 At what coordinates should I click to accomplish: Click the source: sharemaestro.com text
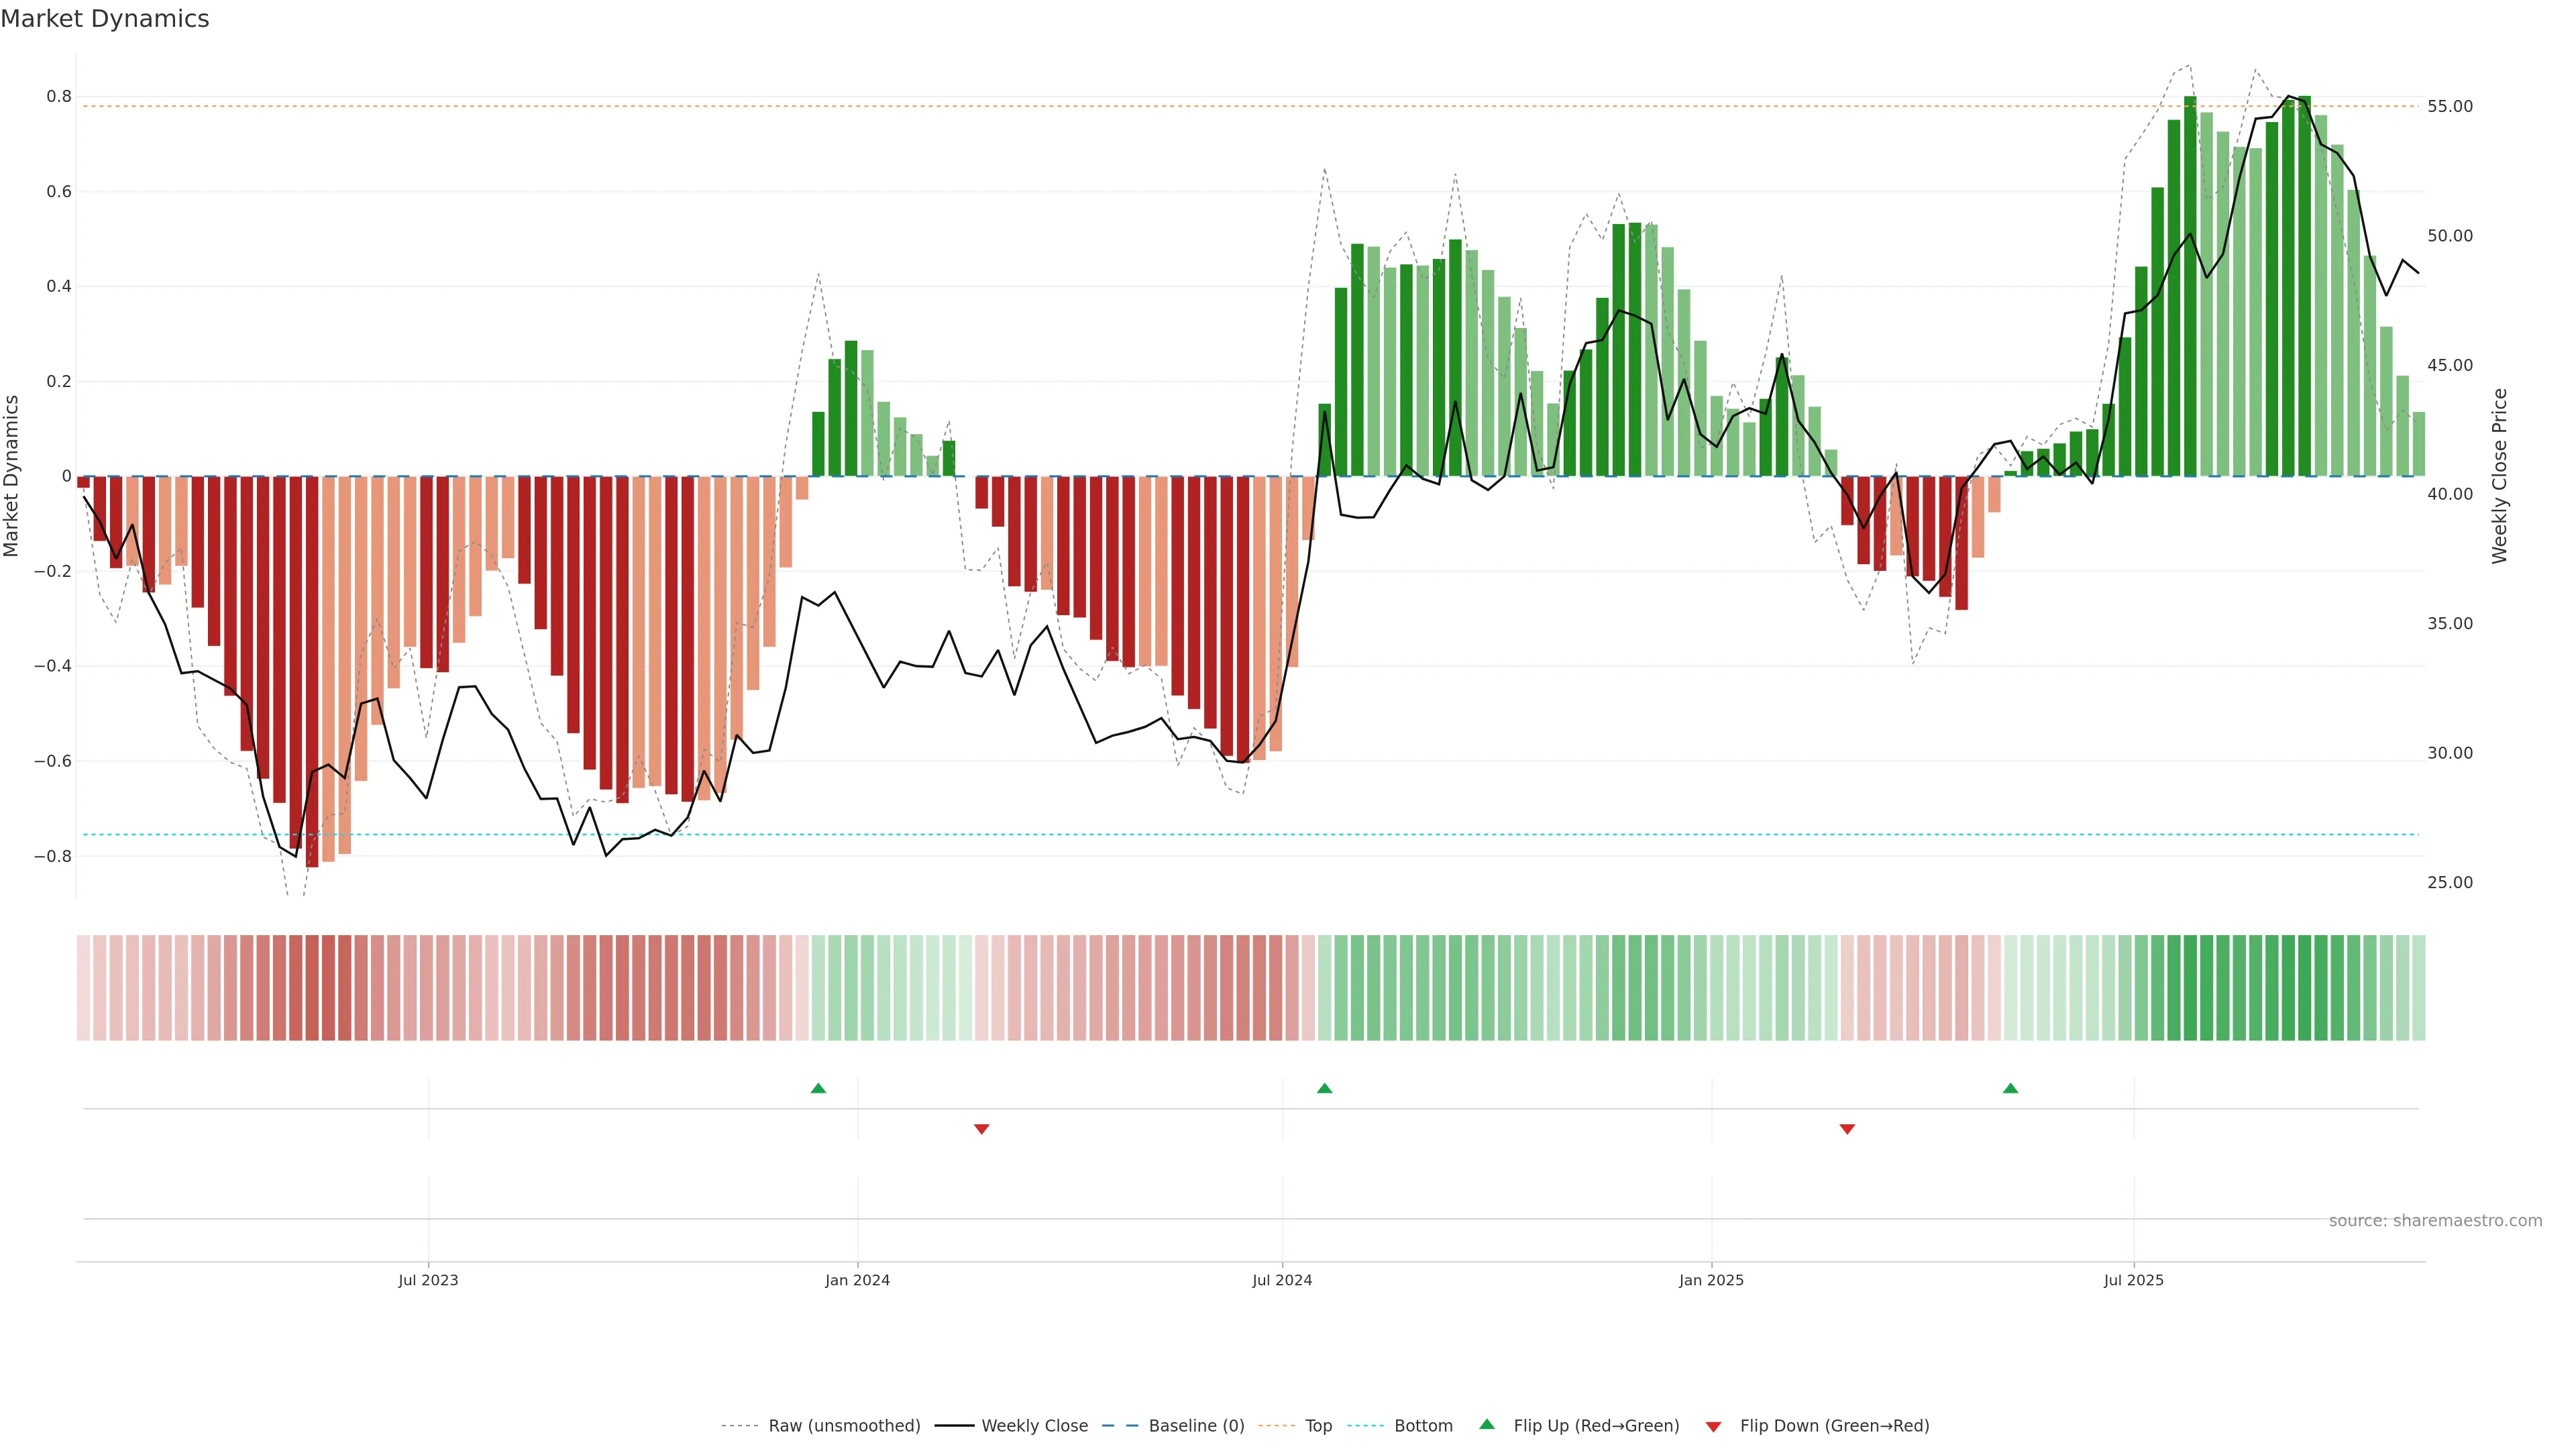tap(2435, 1220)
